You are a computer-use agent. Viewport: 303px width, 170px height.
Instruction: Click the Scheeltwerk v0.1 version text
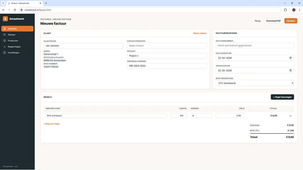10,166
